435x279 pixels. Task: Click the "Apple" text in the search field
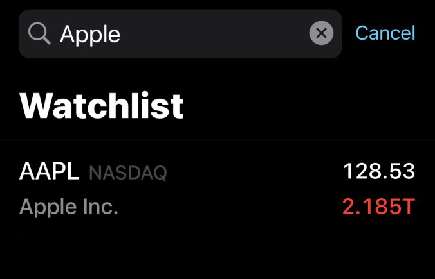(90, 34)
